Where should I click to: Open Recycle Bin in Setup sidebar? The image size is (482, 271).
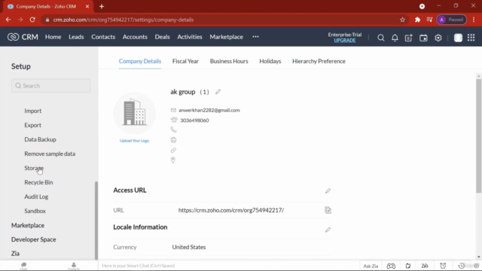pyautogui.click(x=38, y=182)
